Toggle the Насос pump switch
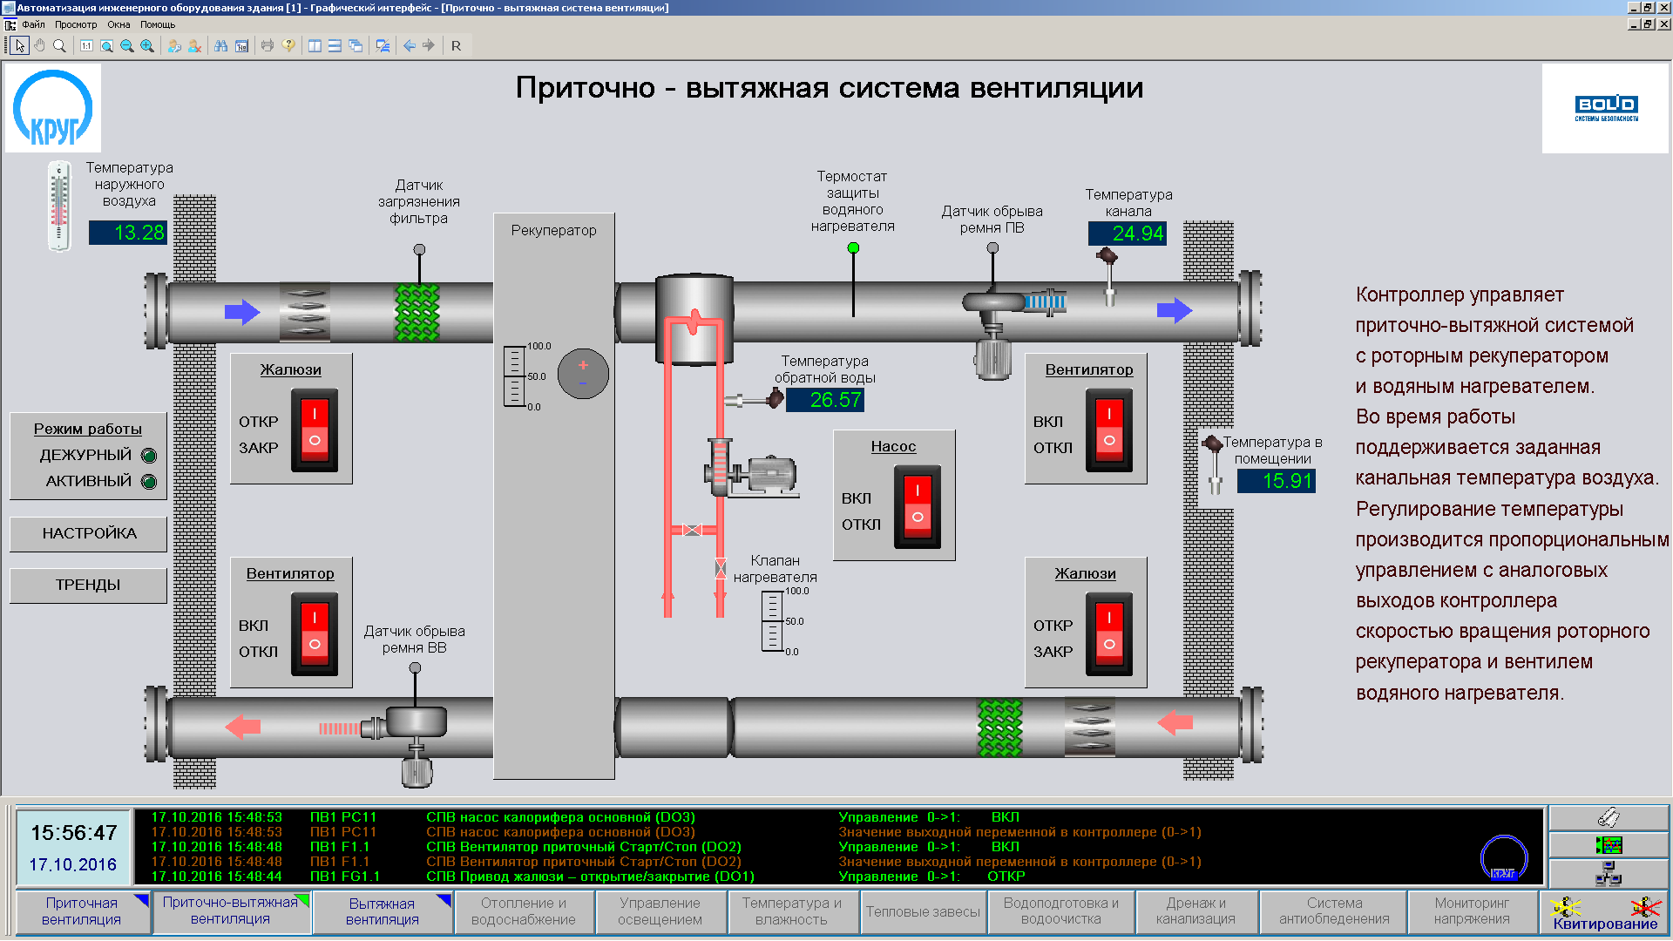 click(x=917, y=506)
